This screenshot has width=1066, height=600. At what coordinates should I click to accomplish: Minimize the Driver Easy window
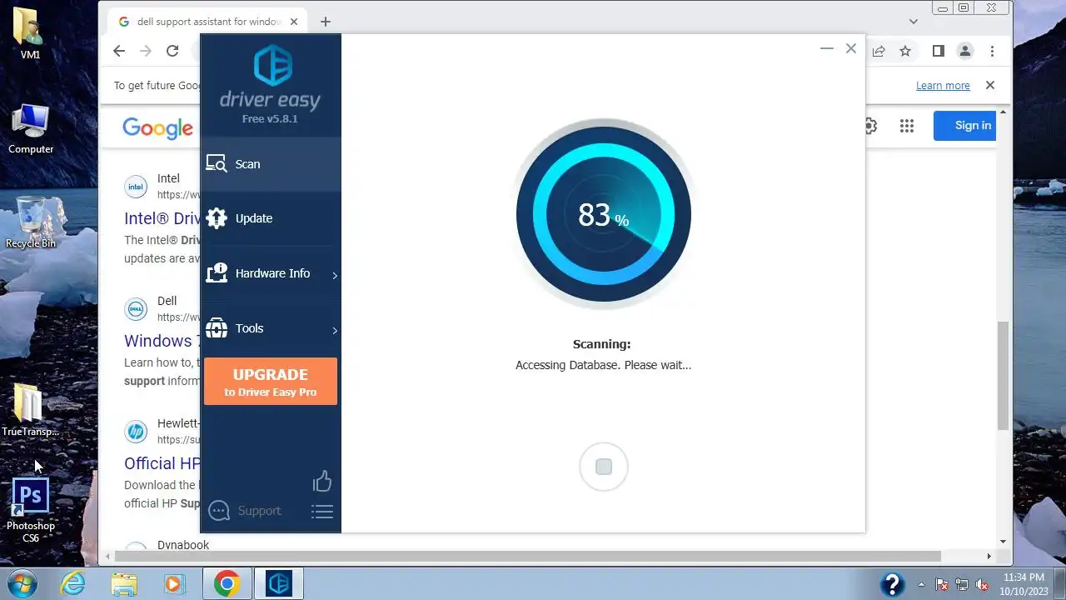(827, 48)
